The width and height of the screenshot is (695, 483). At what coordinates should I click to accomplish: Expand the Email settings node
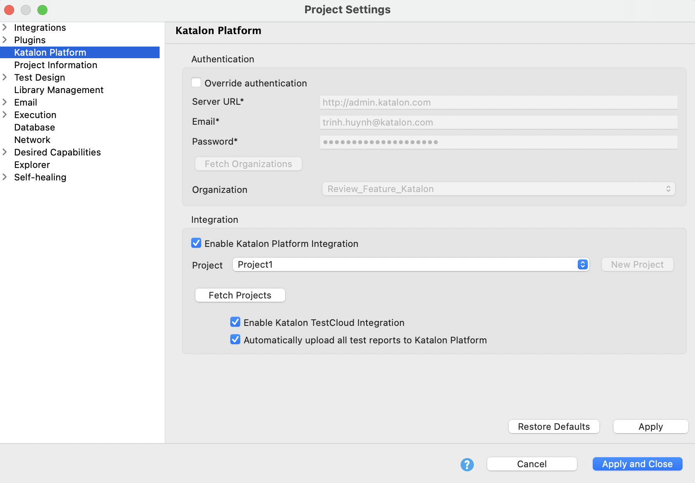click(x=5, y=102)
